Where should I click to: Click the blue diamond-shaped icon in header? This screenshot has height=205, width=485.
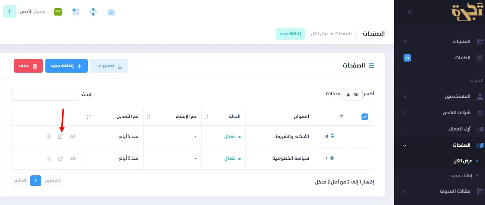coord(93,12)
